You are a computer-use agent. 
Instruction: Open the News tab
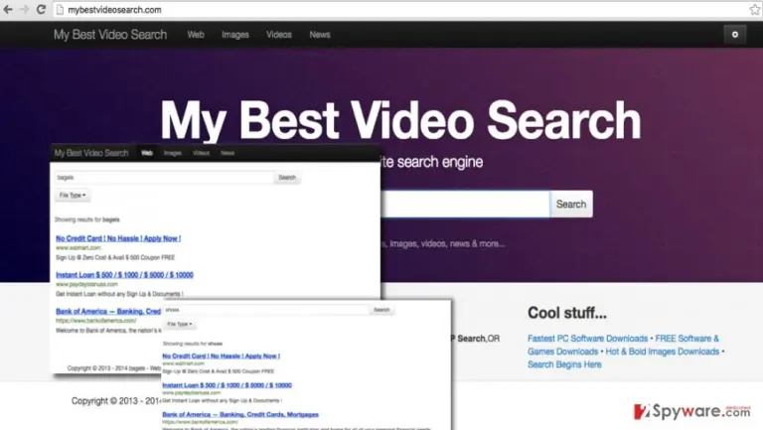point(320,35)
